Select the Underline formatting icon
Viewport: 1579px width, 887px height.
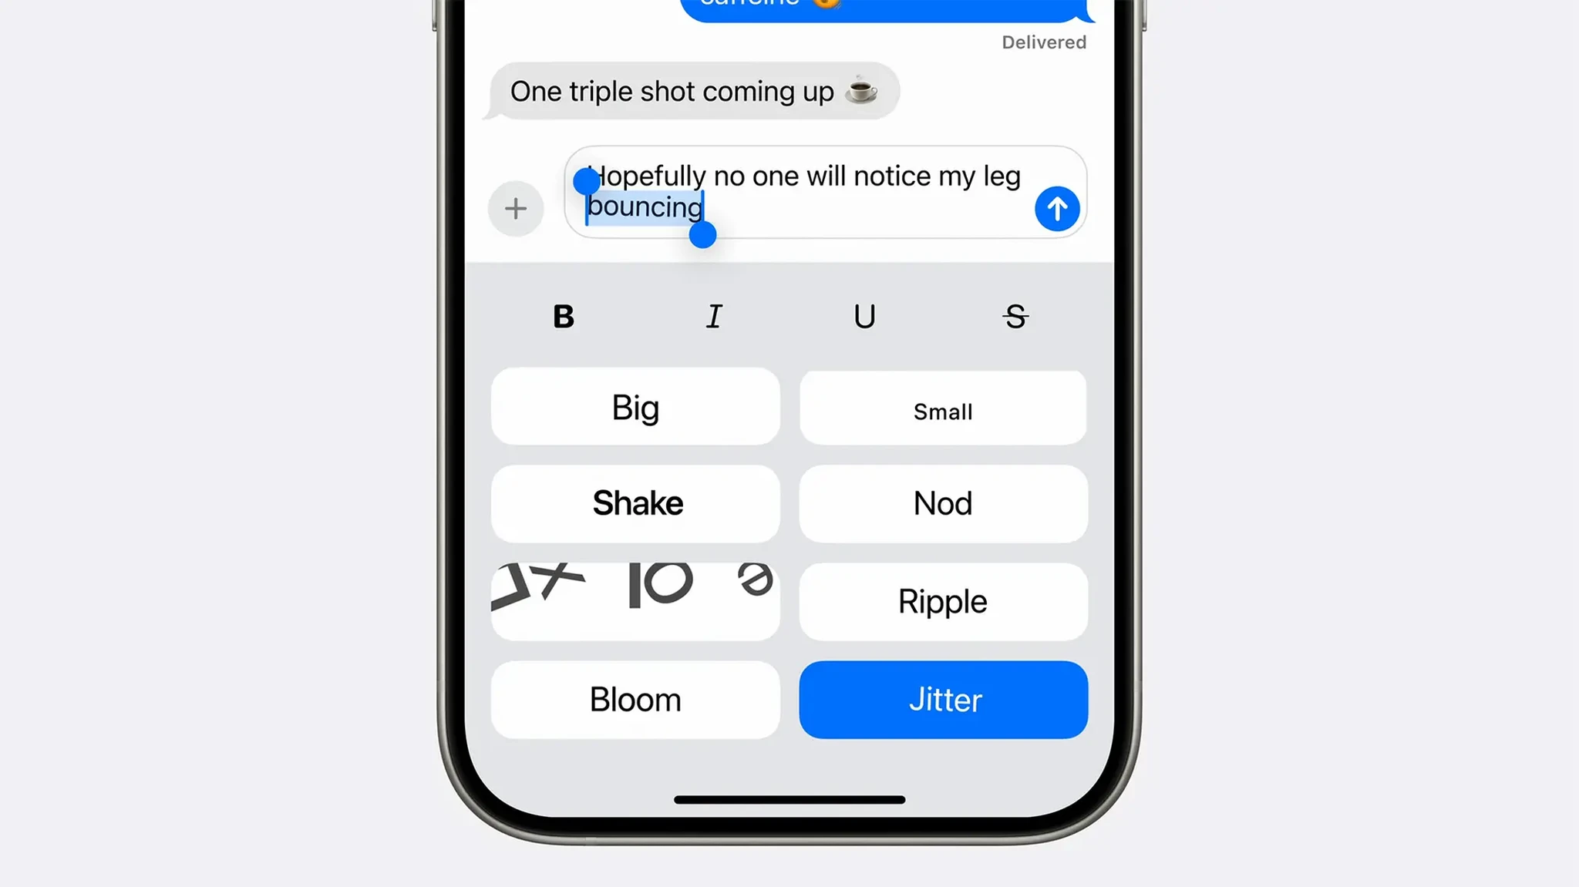pyautogui.click(x=864, y=315)
